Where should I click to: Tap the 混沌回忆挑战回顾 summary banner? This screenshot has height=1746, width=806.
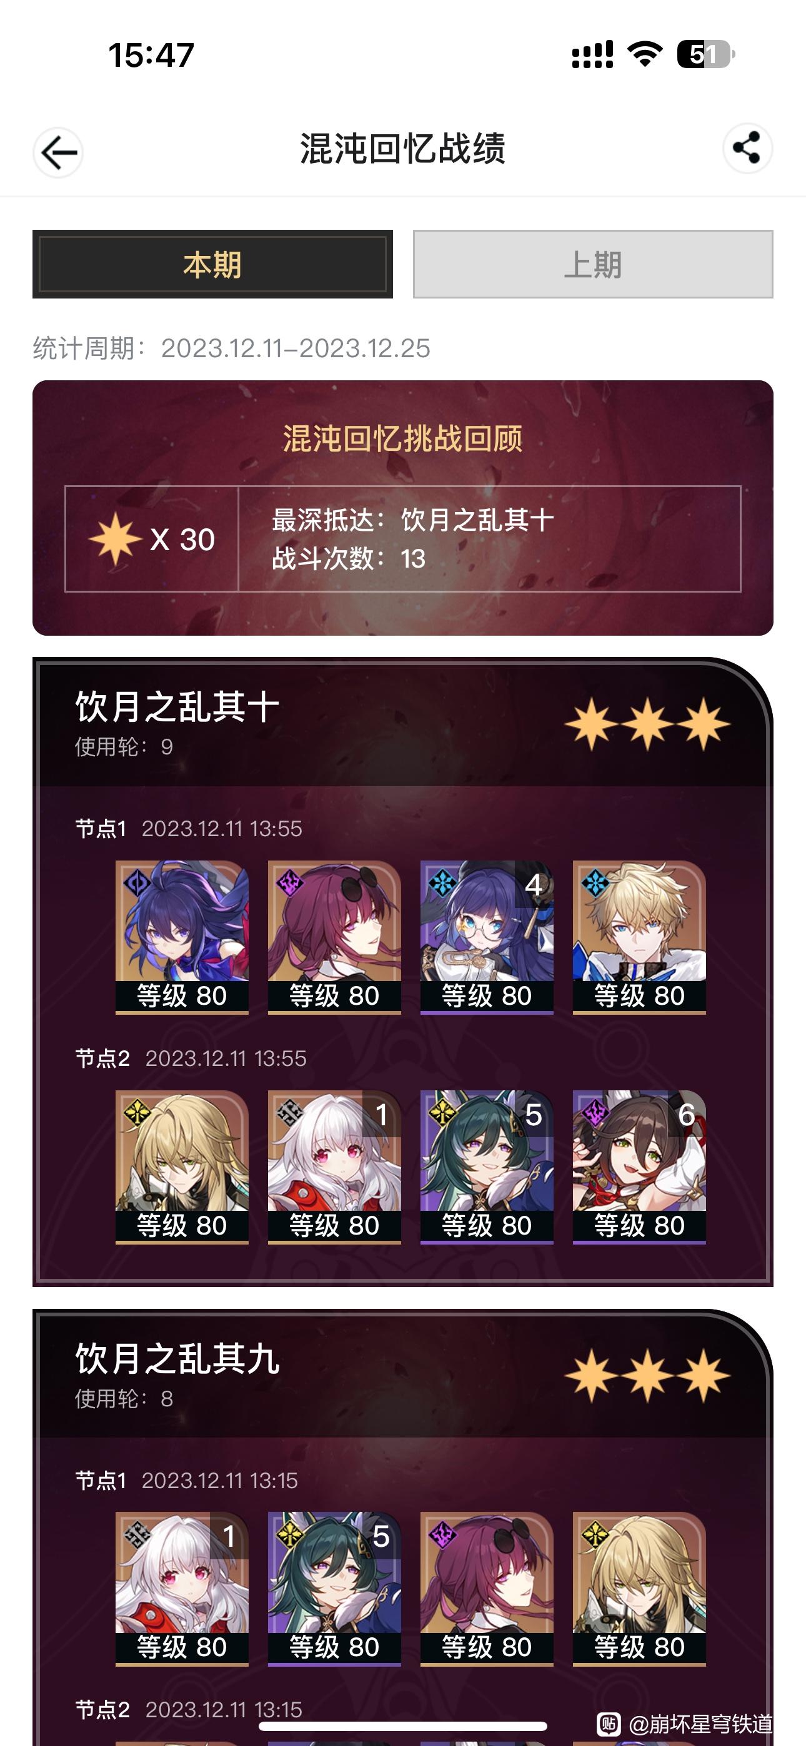(403, 508)
